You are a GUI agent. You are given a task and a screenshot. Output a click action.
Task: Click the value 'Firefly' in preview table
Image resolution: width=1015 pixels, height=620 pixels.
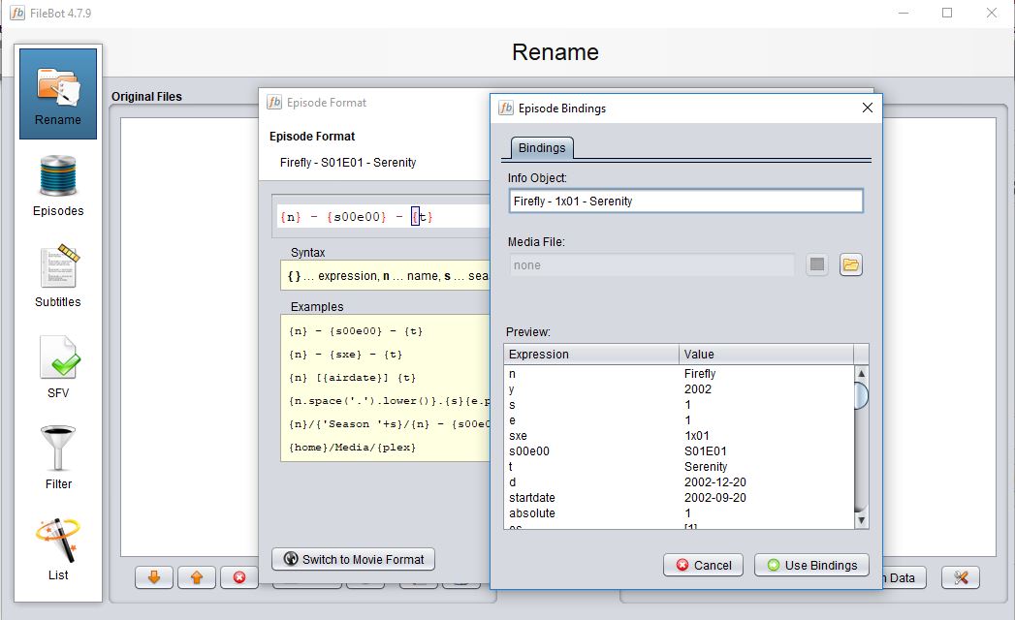700,373
